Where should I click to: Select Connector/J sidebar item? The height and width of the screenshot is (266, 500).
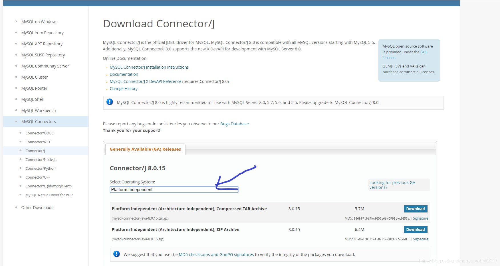click(x=35, y=151)
